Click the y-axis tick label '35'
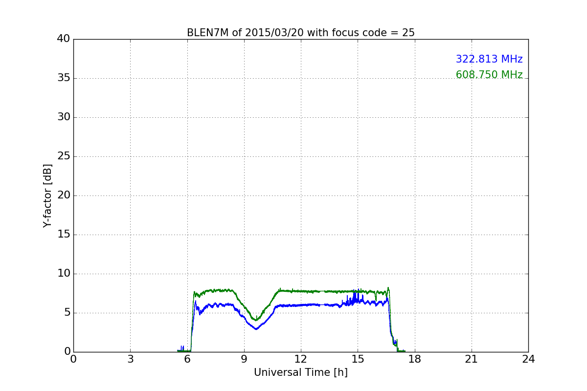The image size is (587, 391). click(64, 78)
